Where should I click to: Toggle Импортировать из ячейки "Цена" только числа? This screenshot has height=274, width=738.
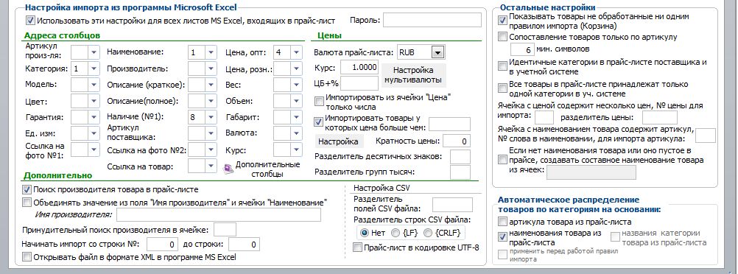[x=319, y=101]
